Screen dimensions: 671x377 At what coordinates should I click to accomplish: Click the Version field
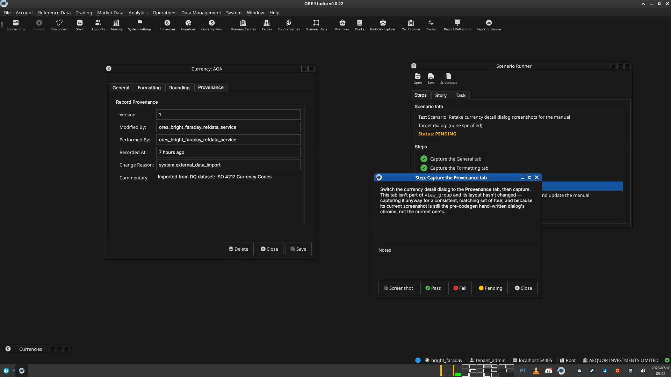pos(228,114)
